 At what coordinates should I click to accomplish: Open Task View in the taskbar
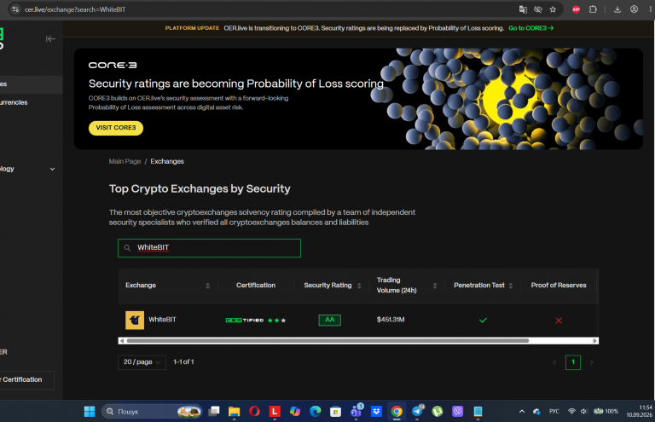coord(214,412)
